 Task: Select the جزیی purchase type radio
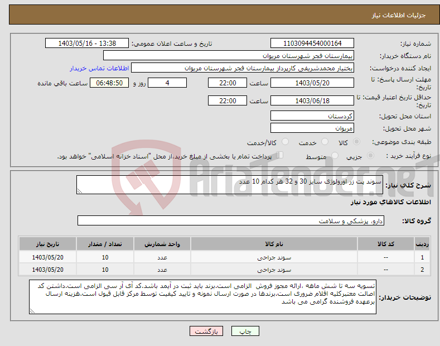click(x=370, y=155)
